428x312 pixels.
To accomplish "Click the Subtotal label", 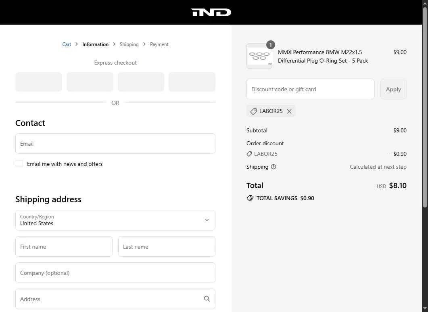I will tap(257, 130).
